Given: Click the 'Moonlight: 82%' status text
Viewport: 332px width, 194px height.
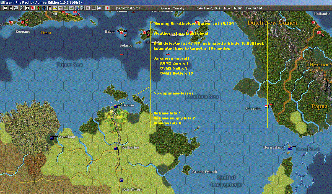Looking at the screenshot, I should 234,8.
